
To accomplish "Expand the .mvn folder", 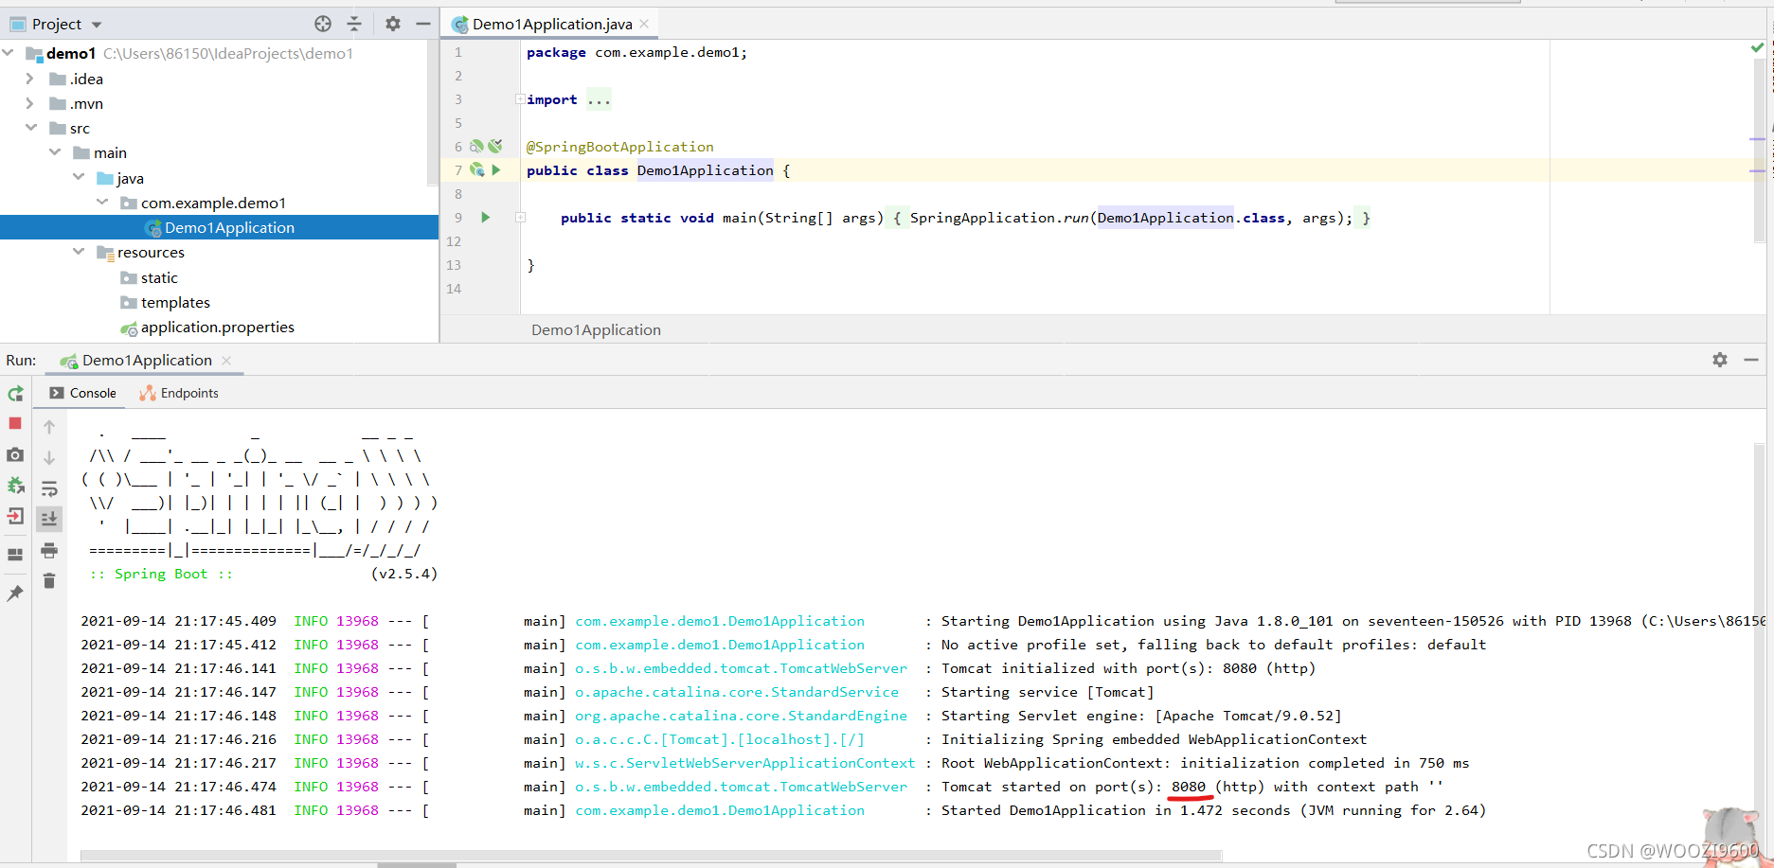I will (x=29, y=103).
